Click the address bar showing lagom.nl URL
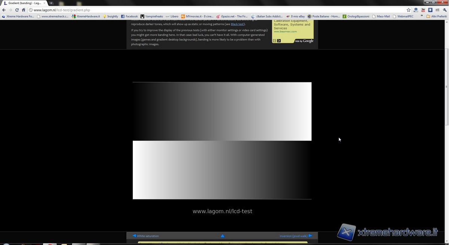 [217, 10]
